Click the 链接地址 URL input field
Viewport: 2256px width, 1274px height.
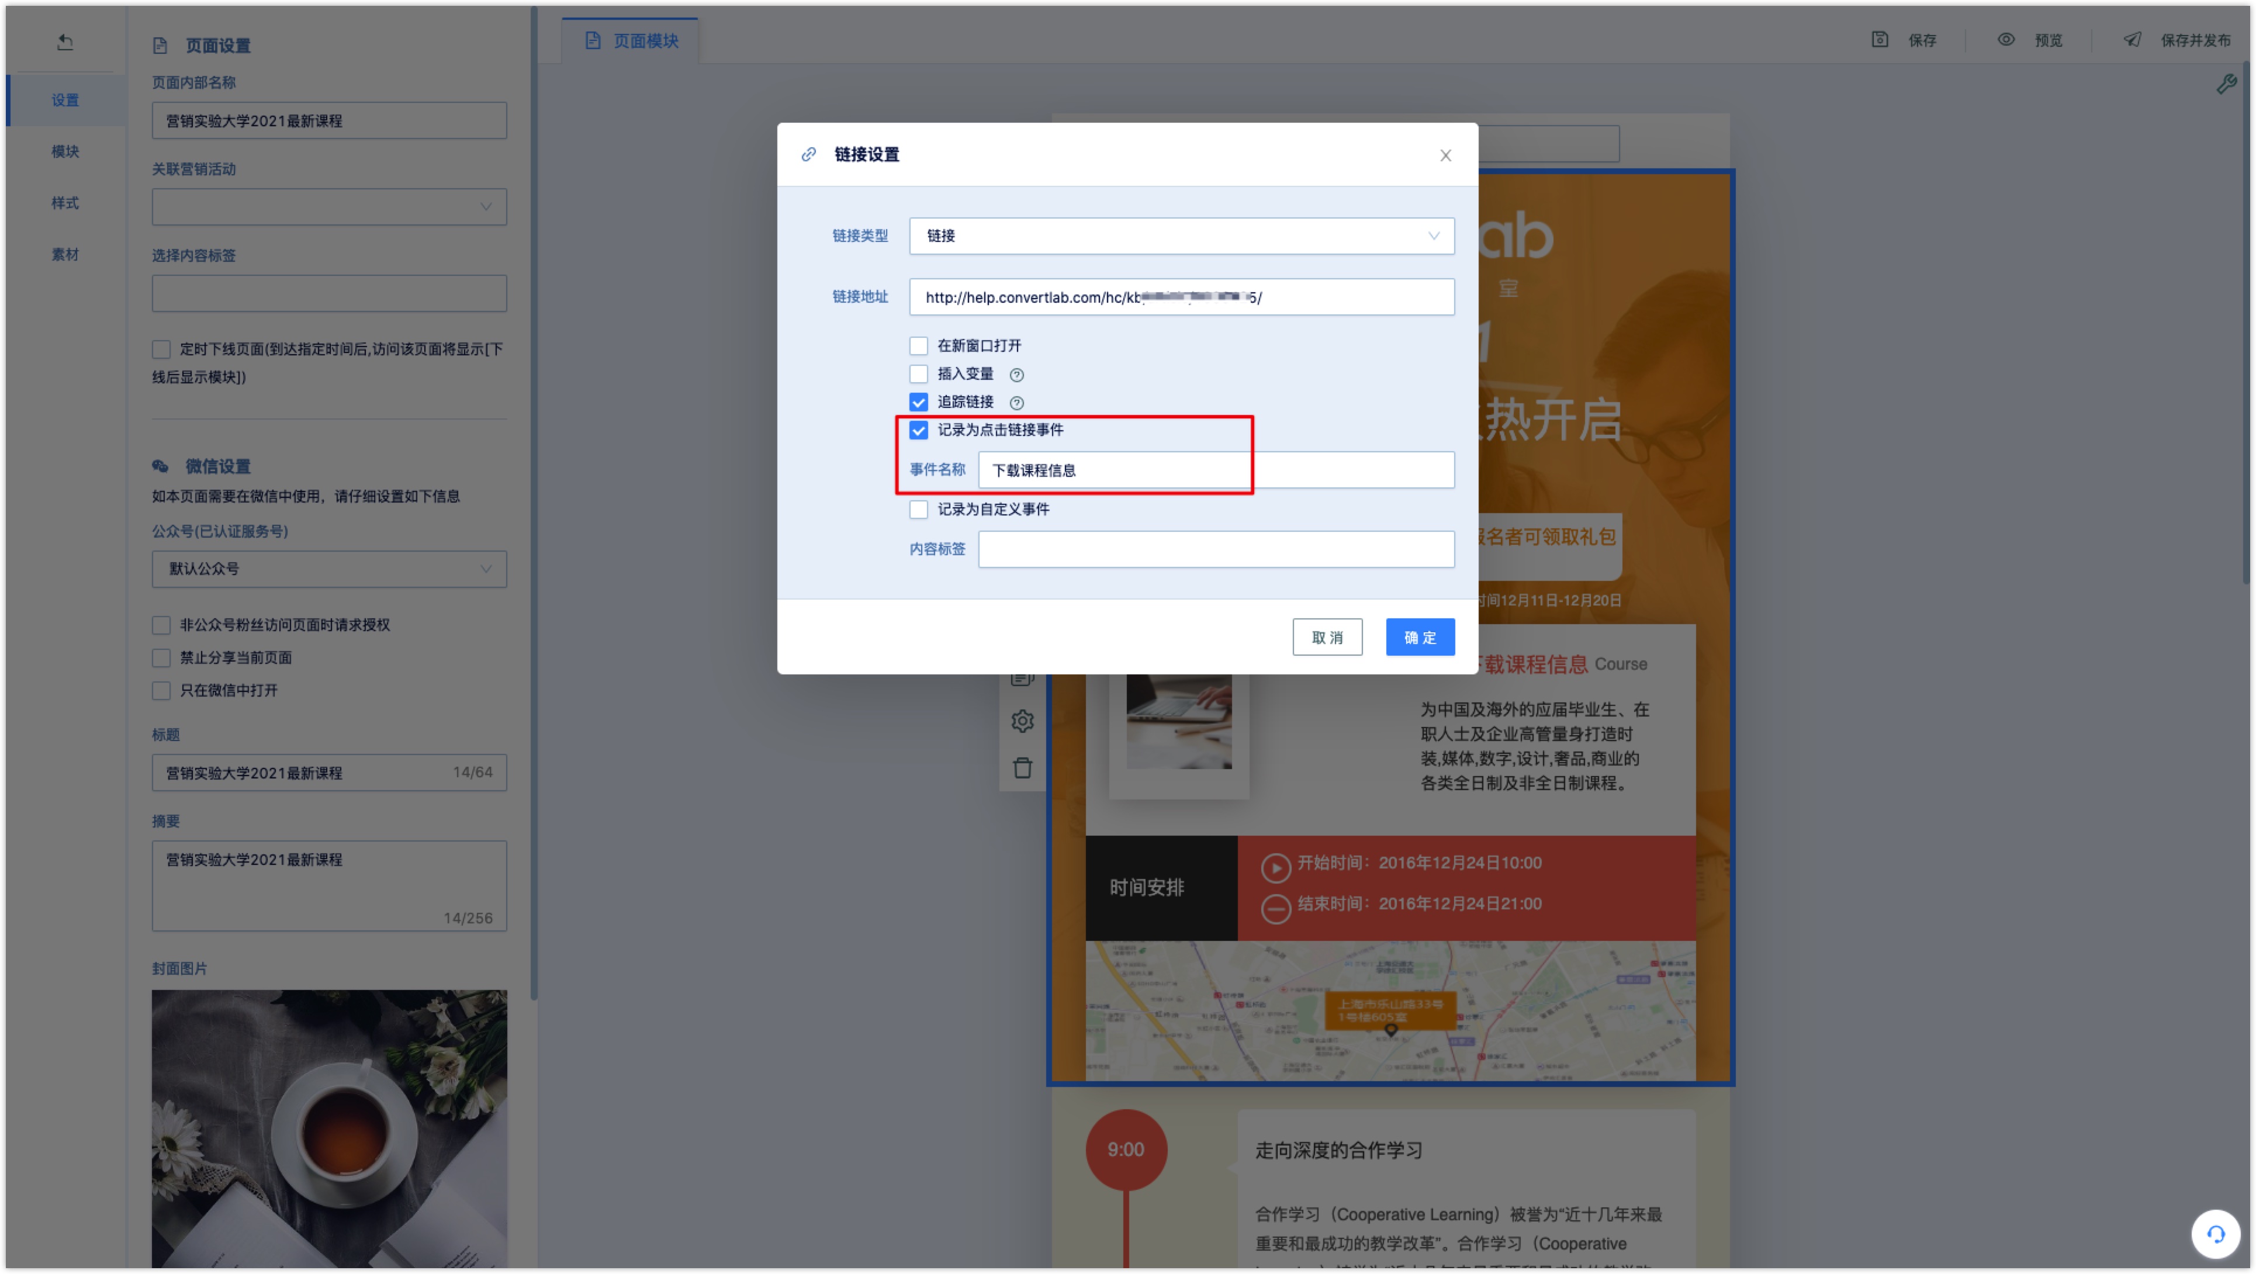(1181, 297)
